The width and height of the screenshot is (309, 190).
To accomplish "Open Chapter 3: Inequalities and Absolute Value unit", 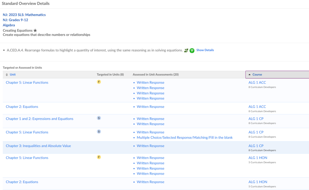I will click(38, 146).
